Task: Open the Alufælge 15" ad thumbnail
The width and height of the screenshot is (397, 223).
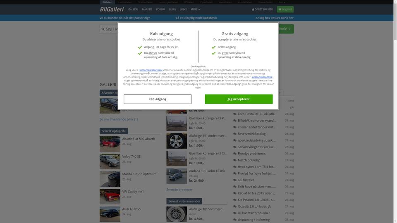Action: point(177,141)
